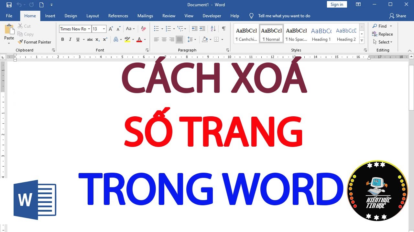Toggle Italic formatting
Screen dimensions: 414x232
point(70,40)
